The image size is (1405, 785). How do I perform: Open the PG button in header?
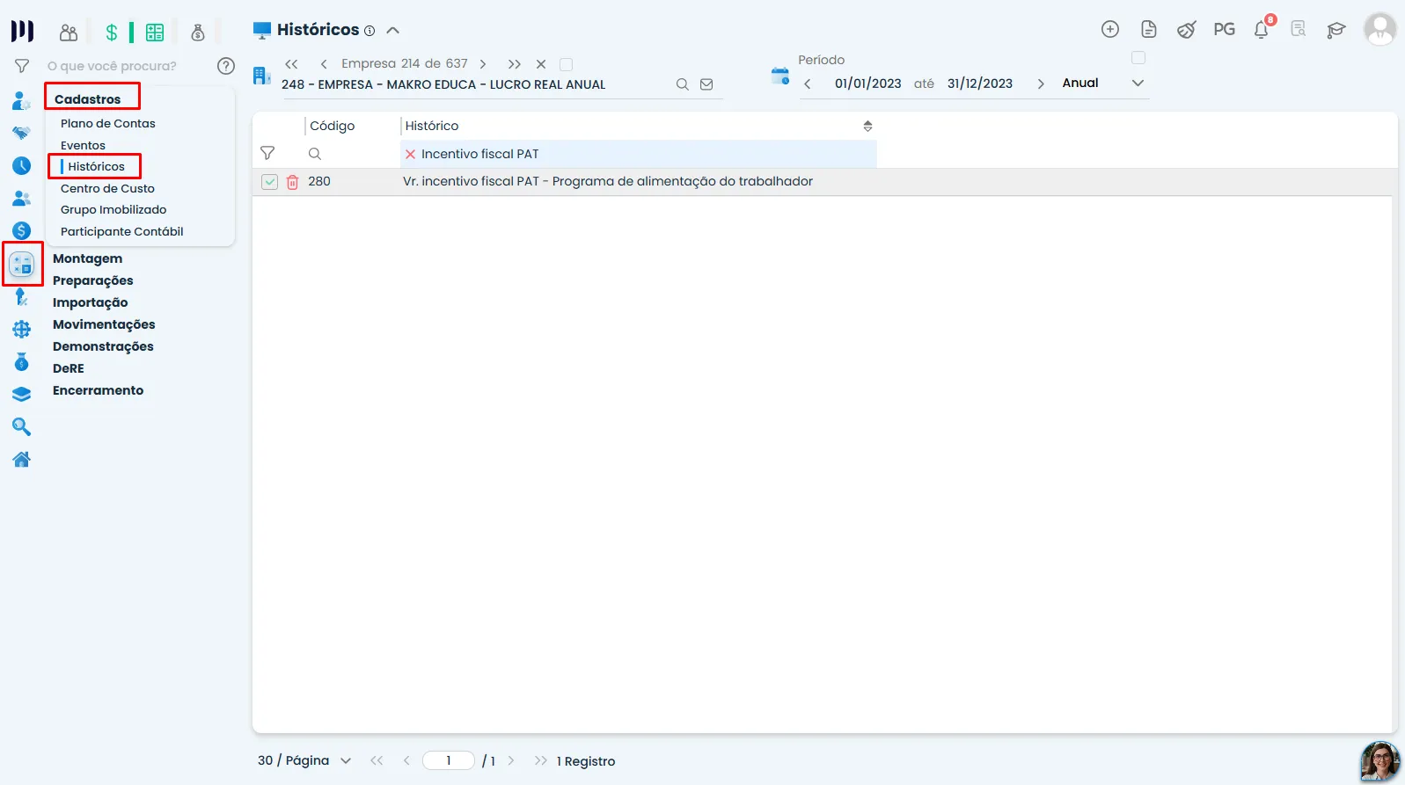tap(1225, 29)
